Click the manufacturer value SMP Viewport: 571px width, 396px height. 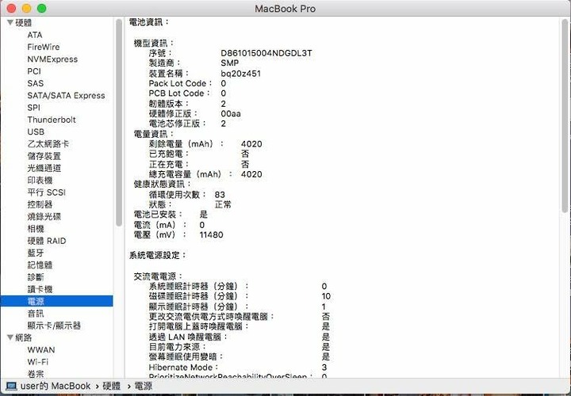(x=230, y=63)
